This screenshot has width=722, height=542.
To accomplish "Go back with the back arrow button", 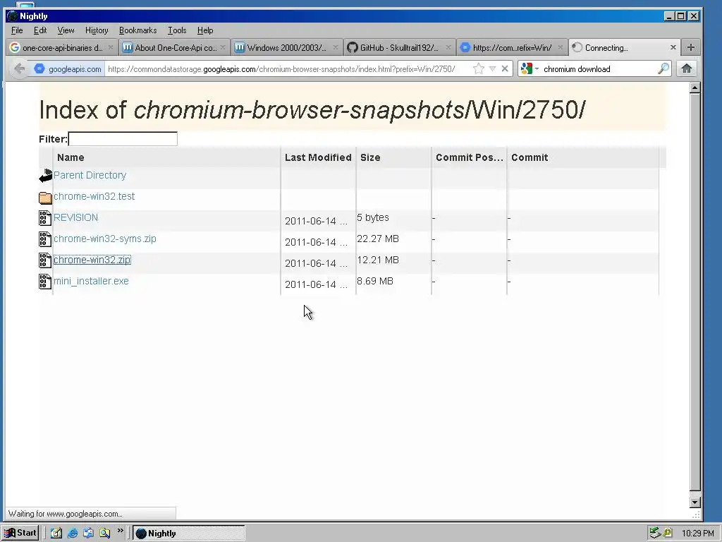I will (x=19, y=69).
